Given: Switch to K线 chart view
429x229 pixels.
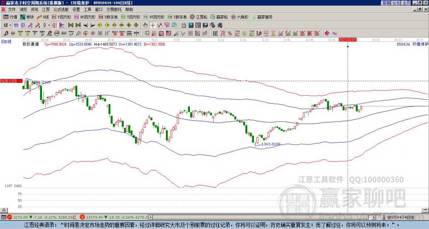Looking at the screenshot, I should pos(43,17).
